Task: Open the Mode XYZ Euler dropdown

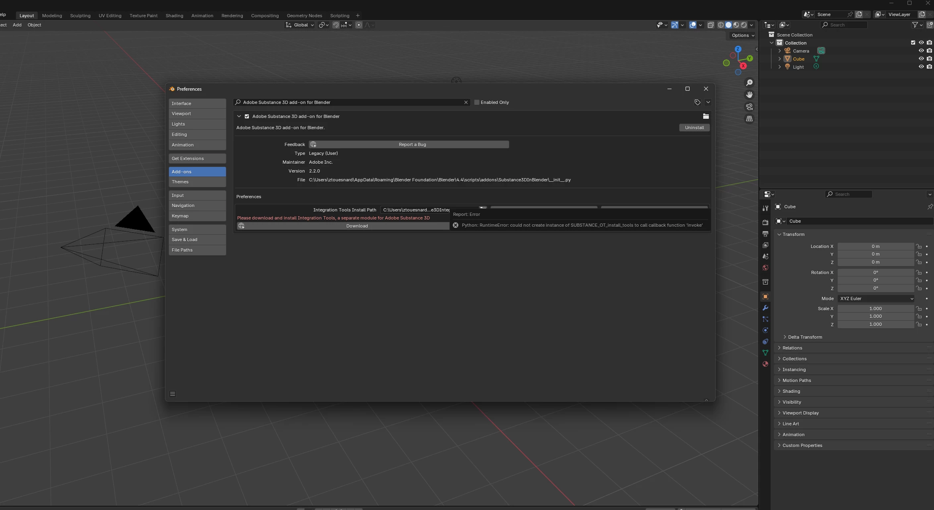Action: (x=876, y=299)
